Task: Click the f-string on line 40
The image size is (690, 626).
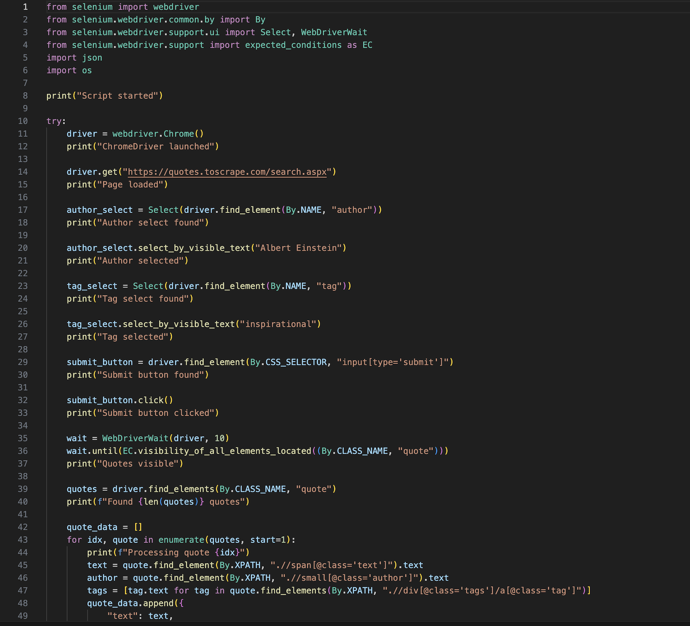Action: point(173,502)
